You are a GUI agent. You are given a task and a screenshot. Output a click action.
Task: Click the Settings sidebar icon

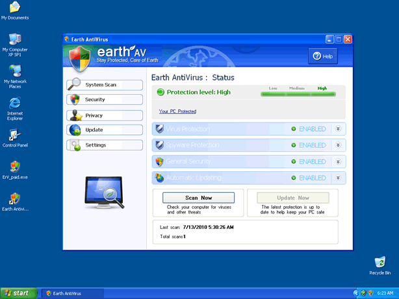[x=75, y=145]
